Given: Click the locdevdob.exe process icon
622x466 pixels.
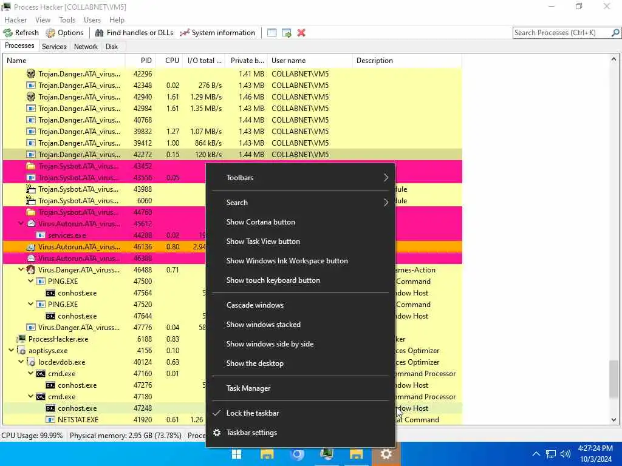Looking at the screenshot, I should click(30, 362).
